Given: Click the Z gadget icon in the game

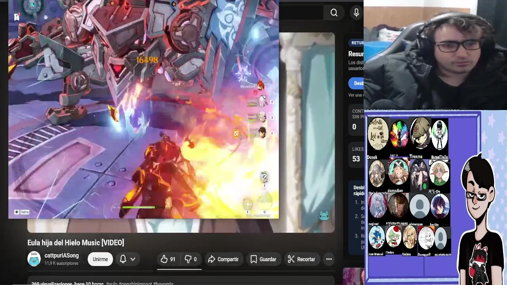Looking at the screenshot, I should [264, 177].
